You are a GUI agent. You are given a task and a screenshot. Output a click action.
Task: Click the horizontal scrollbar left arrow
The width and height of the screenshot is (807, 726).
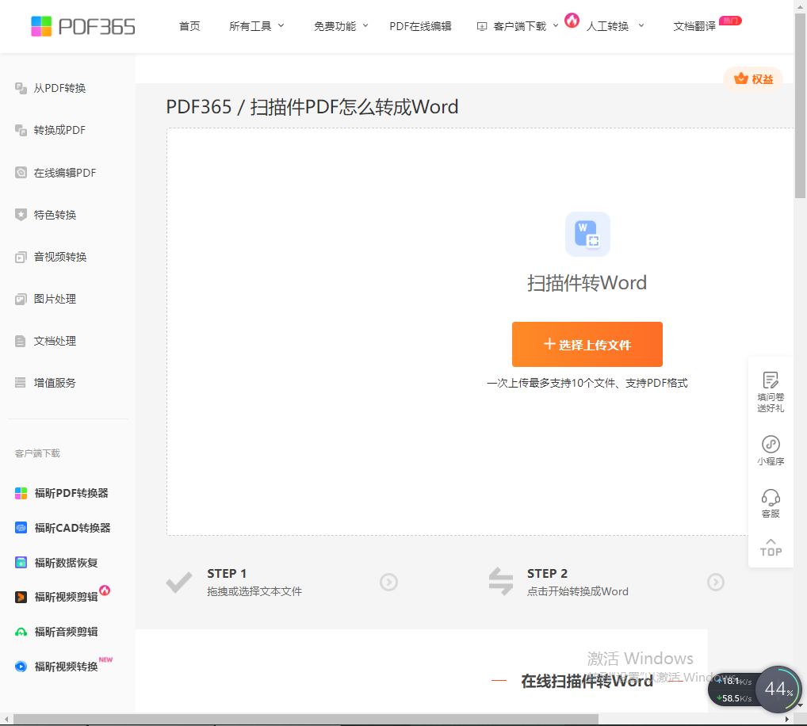[x=6, y=719]
